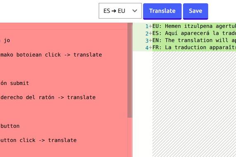This screenshot has width=236, height=157.
Task: Click line number 1 in right gutter
Action: (147, 26)
